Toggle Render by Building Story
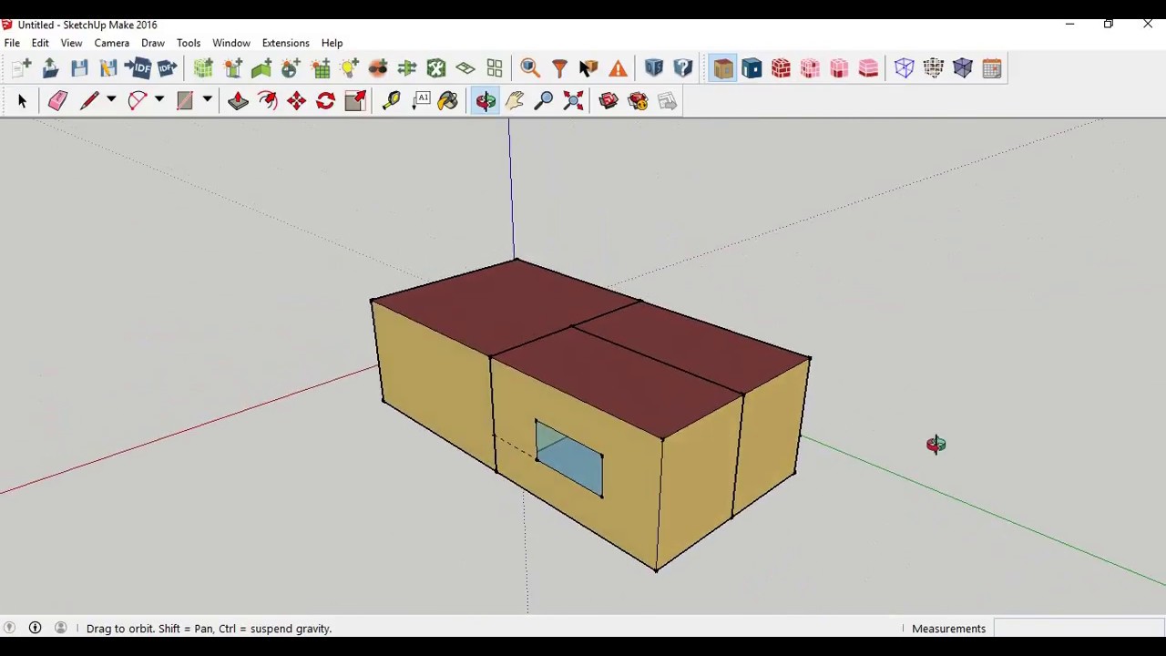The height and width of the screenshot is (656, 1166). click(x=868, y=68)
